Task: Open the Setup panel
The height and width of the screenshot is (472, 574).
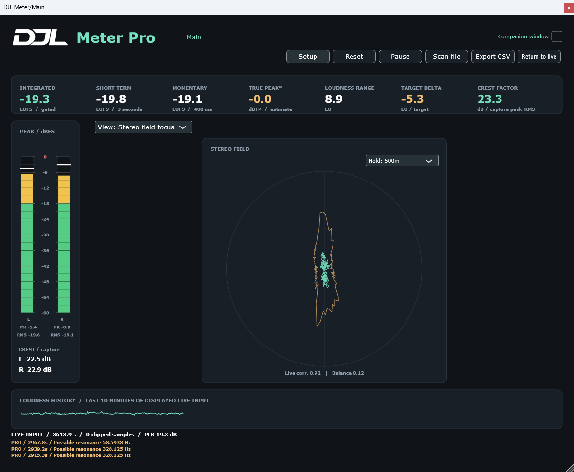Action: coord(308,57)
